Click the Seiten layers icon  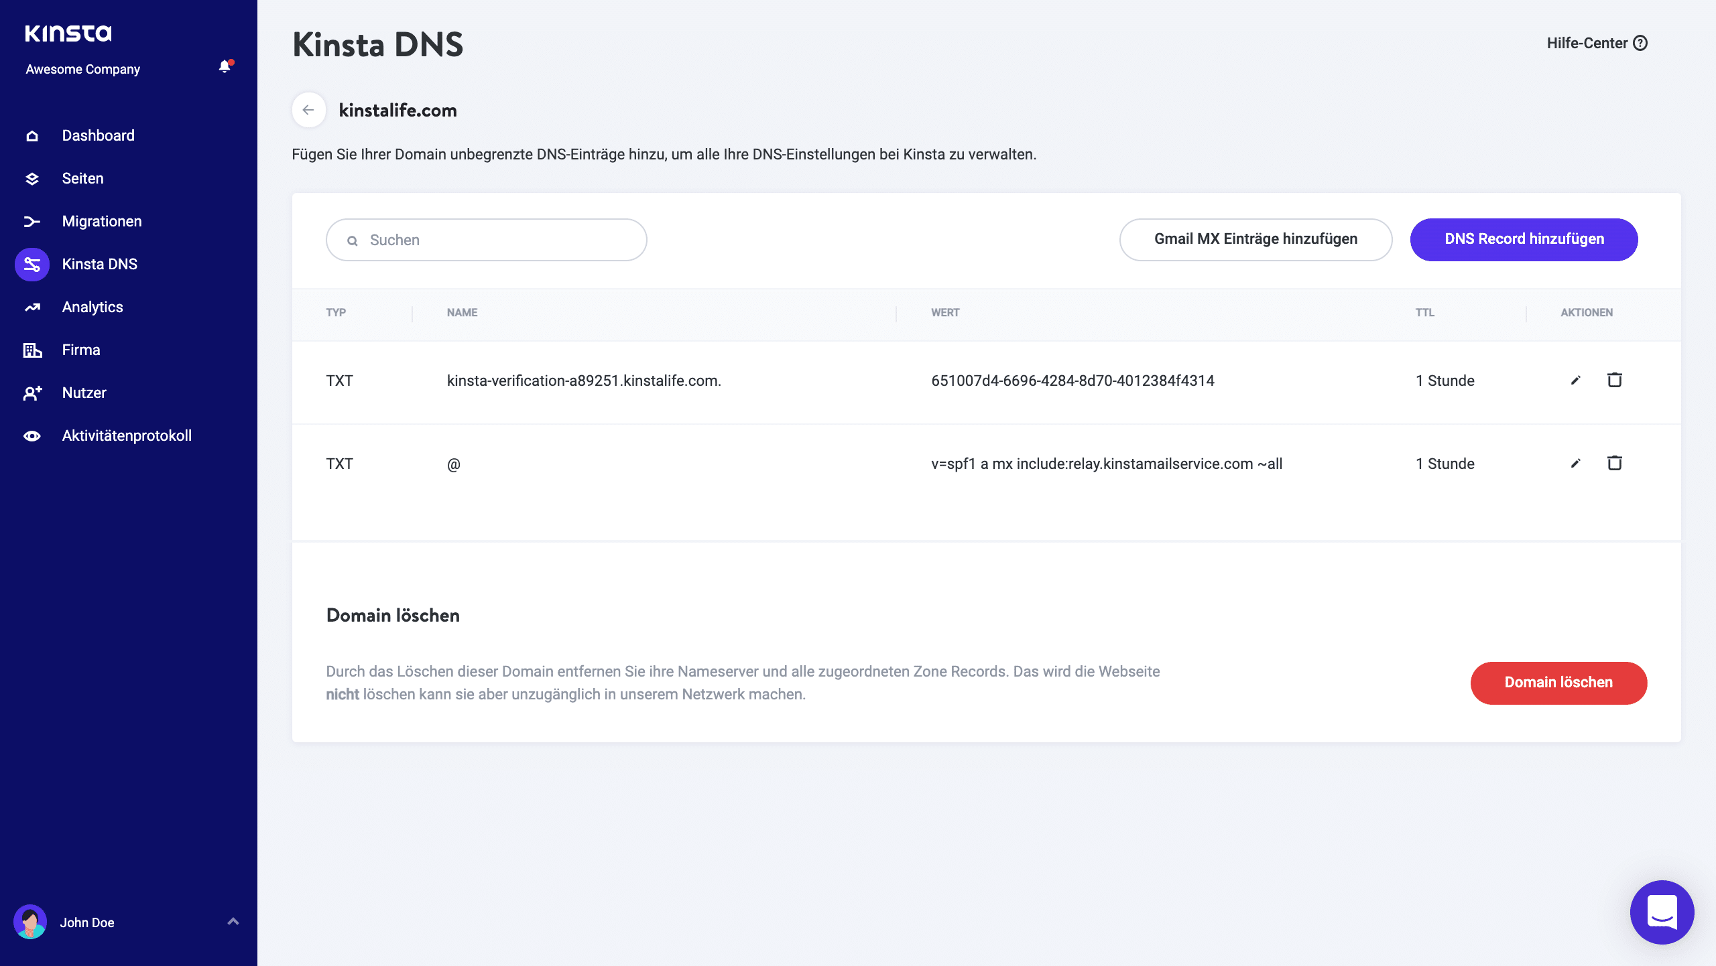click(32, 179)
